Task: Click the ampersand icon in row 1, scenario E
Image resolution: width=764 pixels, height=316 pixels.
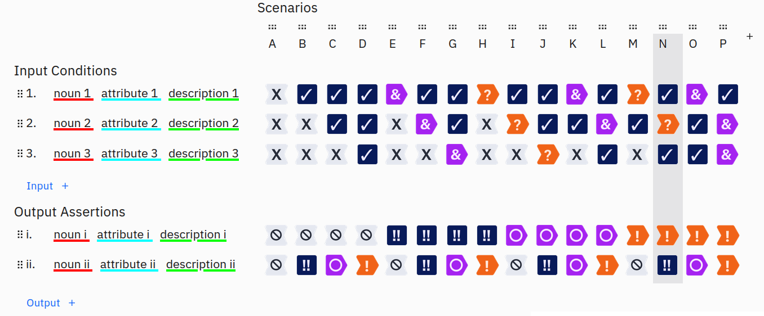Action: pyautogui.click(x=397, y=94)
